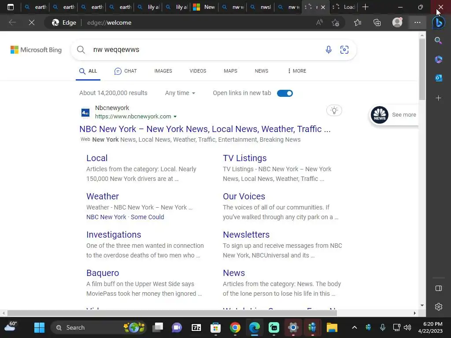The image size is (451, 338).
Task: Add a sidebar app with plus icon
Action: pos(438,98)
